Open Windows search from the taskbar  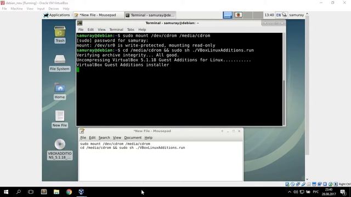(x=19, y=192)
